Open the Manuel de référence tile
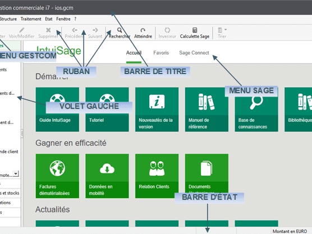312x234 pixels. [x=207, y=109]
